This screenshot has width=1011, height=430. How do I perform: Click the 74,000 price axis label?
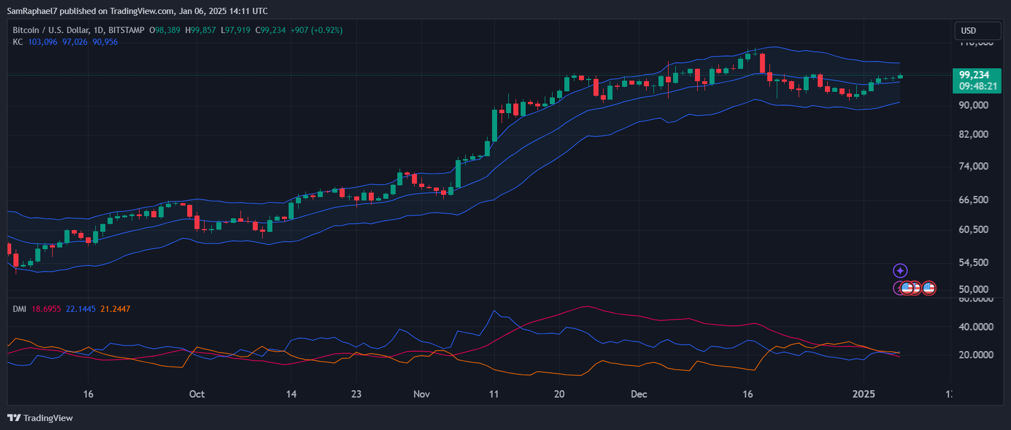(973, 166)
